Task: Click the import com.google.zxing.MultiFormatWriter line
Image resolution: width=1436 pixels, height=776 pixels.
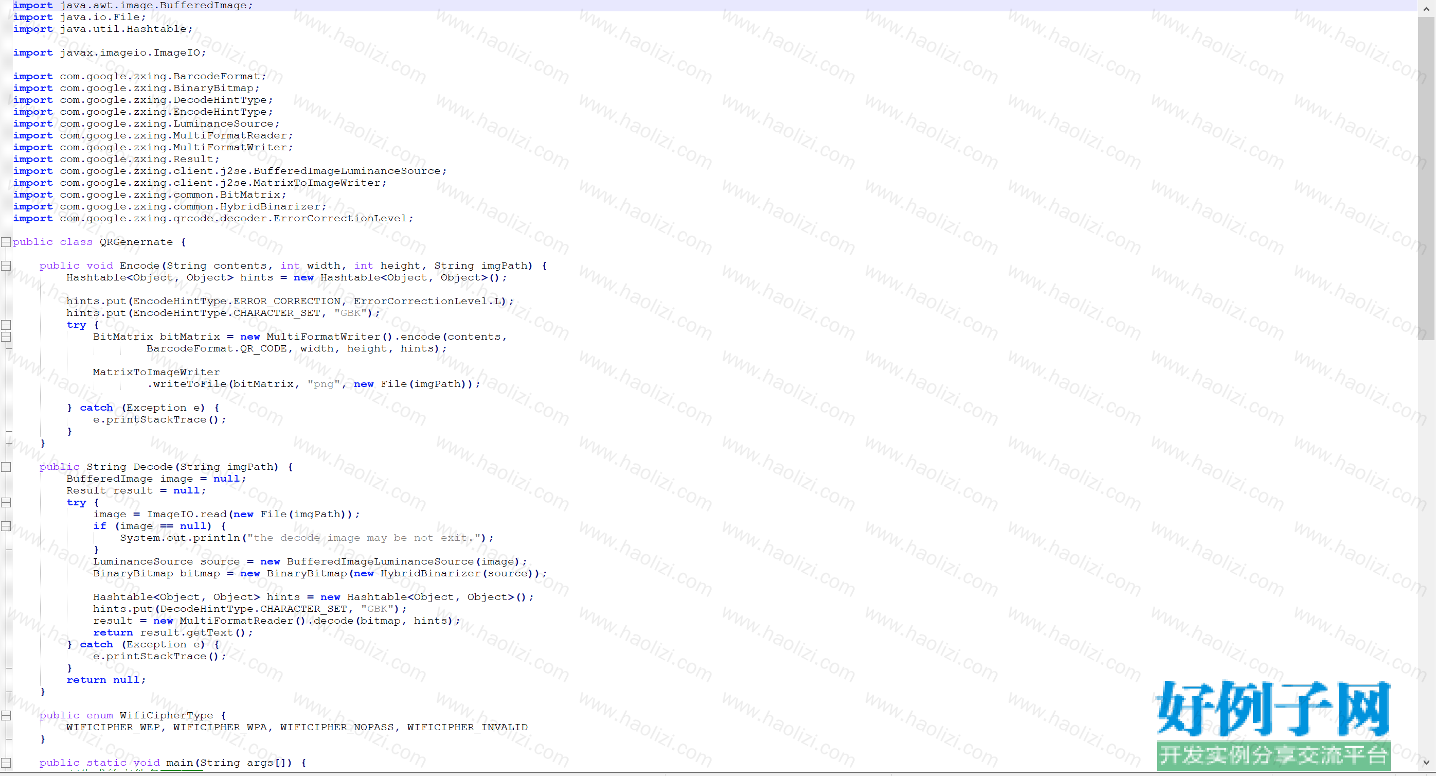Action: (153, 147)
